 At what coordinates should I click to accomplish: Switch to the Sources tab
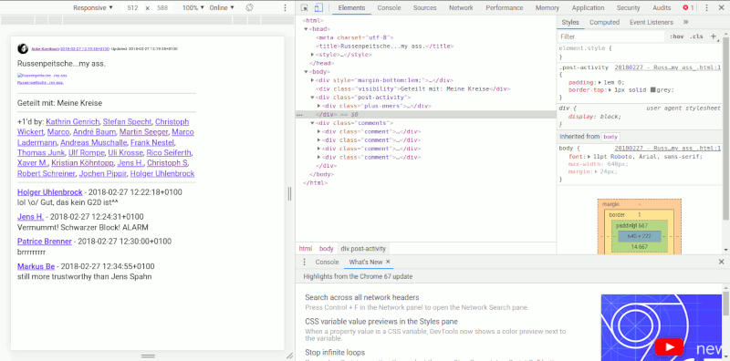click(424, 8)
